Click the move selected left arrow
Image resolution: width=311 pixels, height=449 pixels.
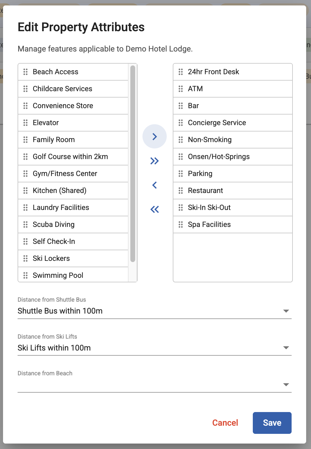pyautogui.click(x=155, y=185)
